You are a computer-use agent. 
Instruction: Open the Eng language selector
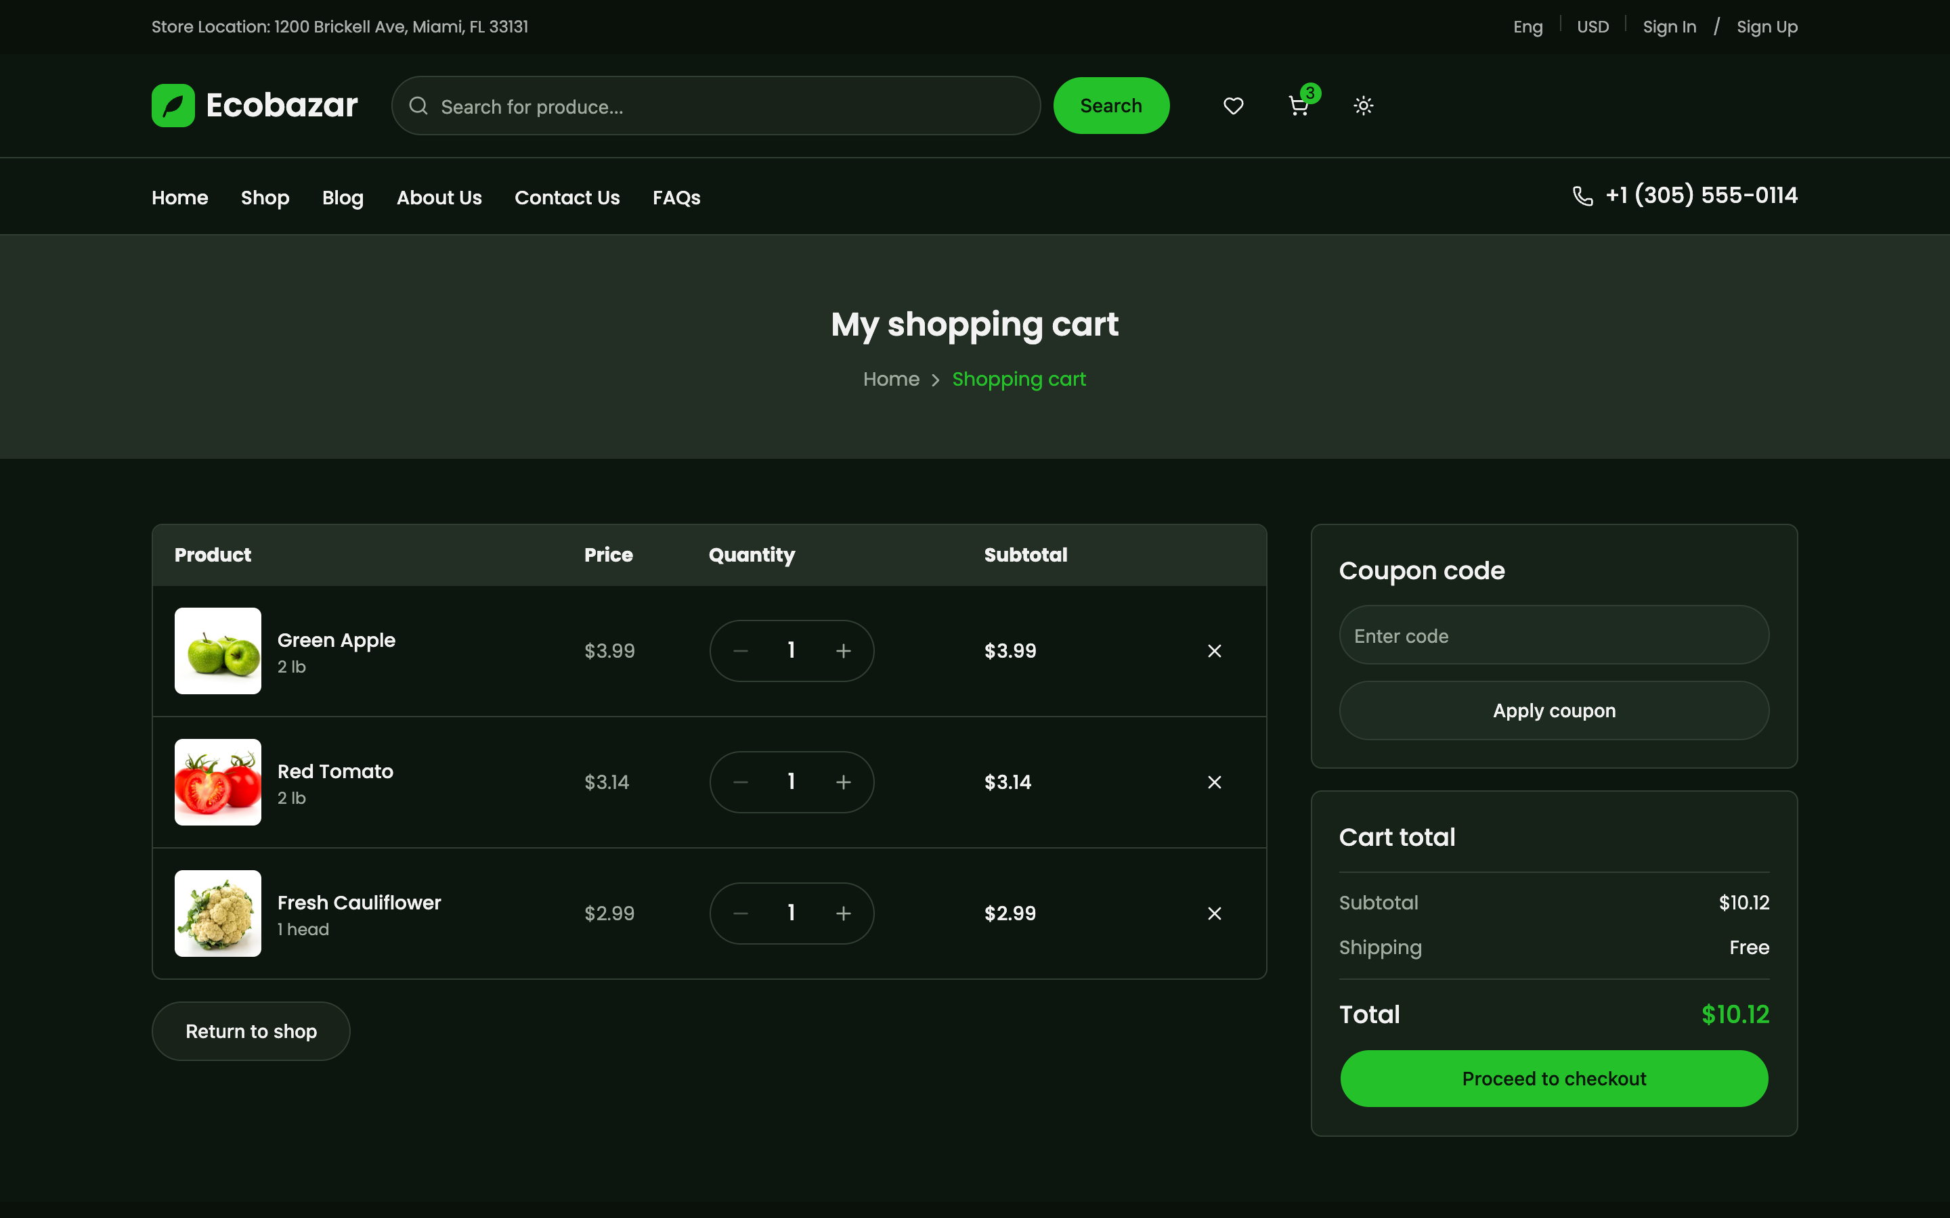click(1527, 26)
